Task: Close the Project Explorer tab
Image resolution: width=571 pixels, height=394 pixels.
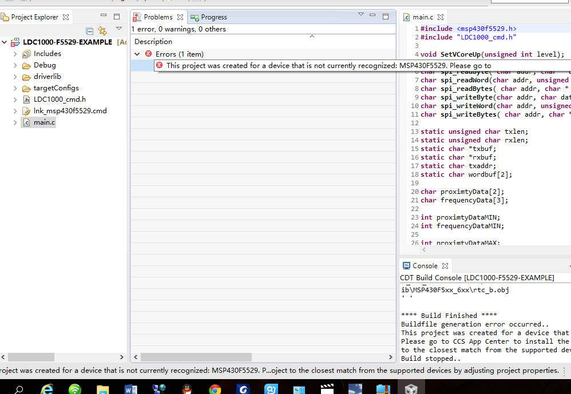Action: [x=66, y=17]
